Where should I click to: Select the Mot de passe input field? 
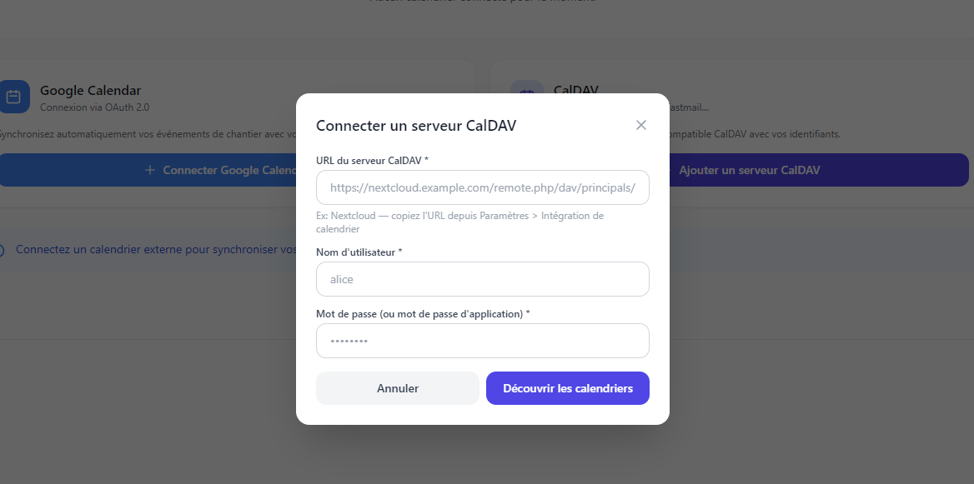(x=482, y=341)
